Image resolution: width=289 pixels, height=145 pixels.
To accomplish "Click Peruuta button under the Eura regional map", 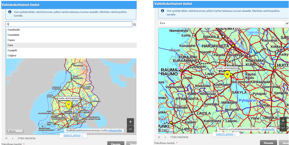I will [269, 143].
